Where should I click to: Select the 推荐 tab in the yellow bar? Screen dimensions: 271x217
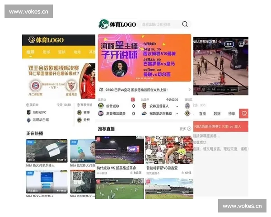tap(30, 52)
